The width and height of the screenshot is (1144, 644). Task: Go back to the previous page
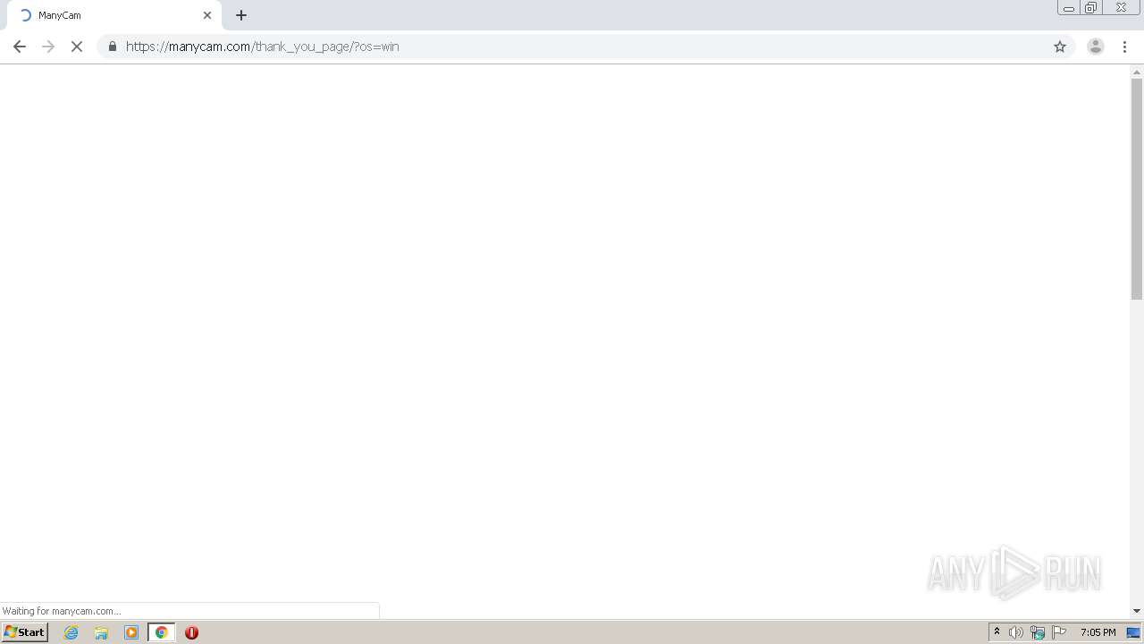20,47
